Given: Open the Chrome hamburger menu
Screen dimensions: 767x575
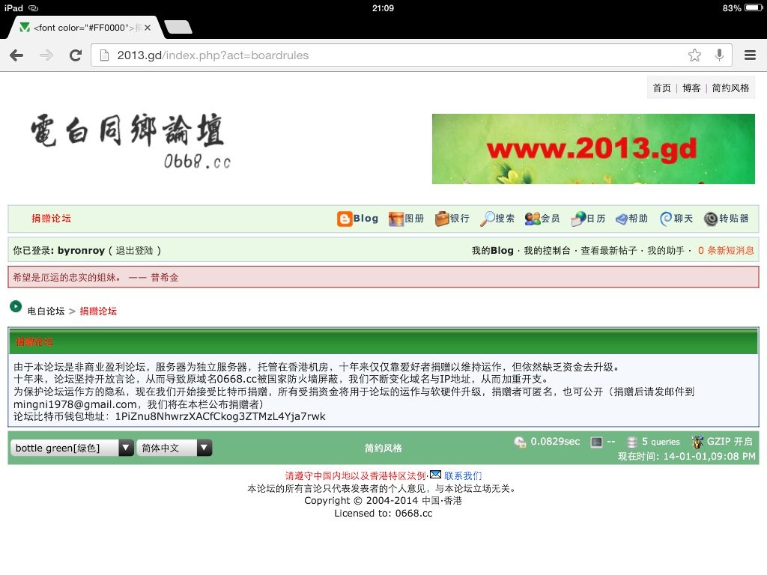Looking at the screenshot, I should (750, 55).
